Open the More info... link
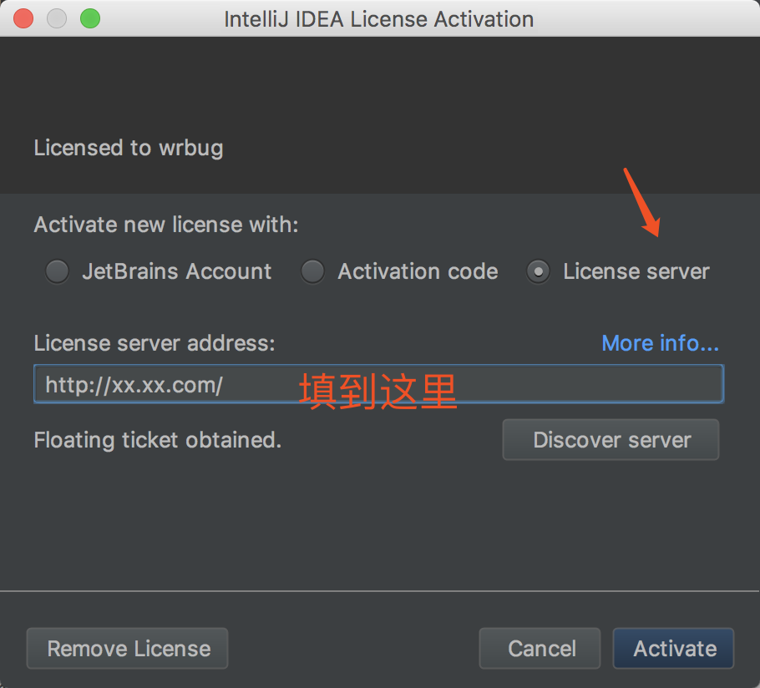The height and width of the screenshot is (688, 760). pos(660,343)
